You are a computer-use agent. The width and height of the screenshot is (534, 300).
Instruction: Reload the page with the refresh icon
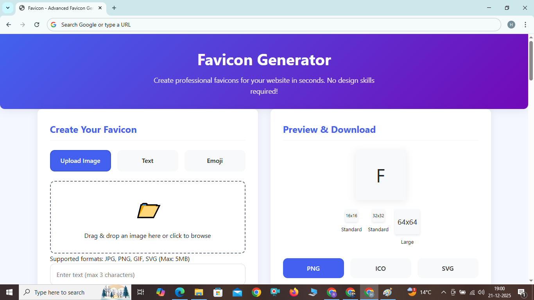click(36, 24)
